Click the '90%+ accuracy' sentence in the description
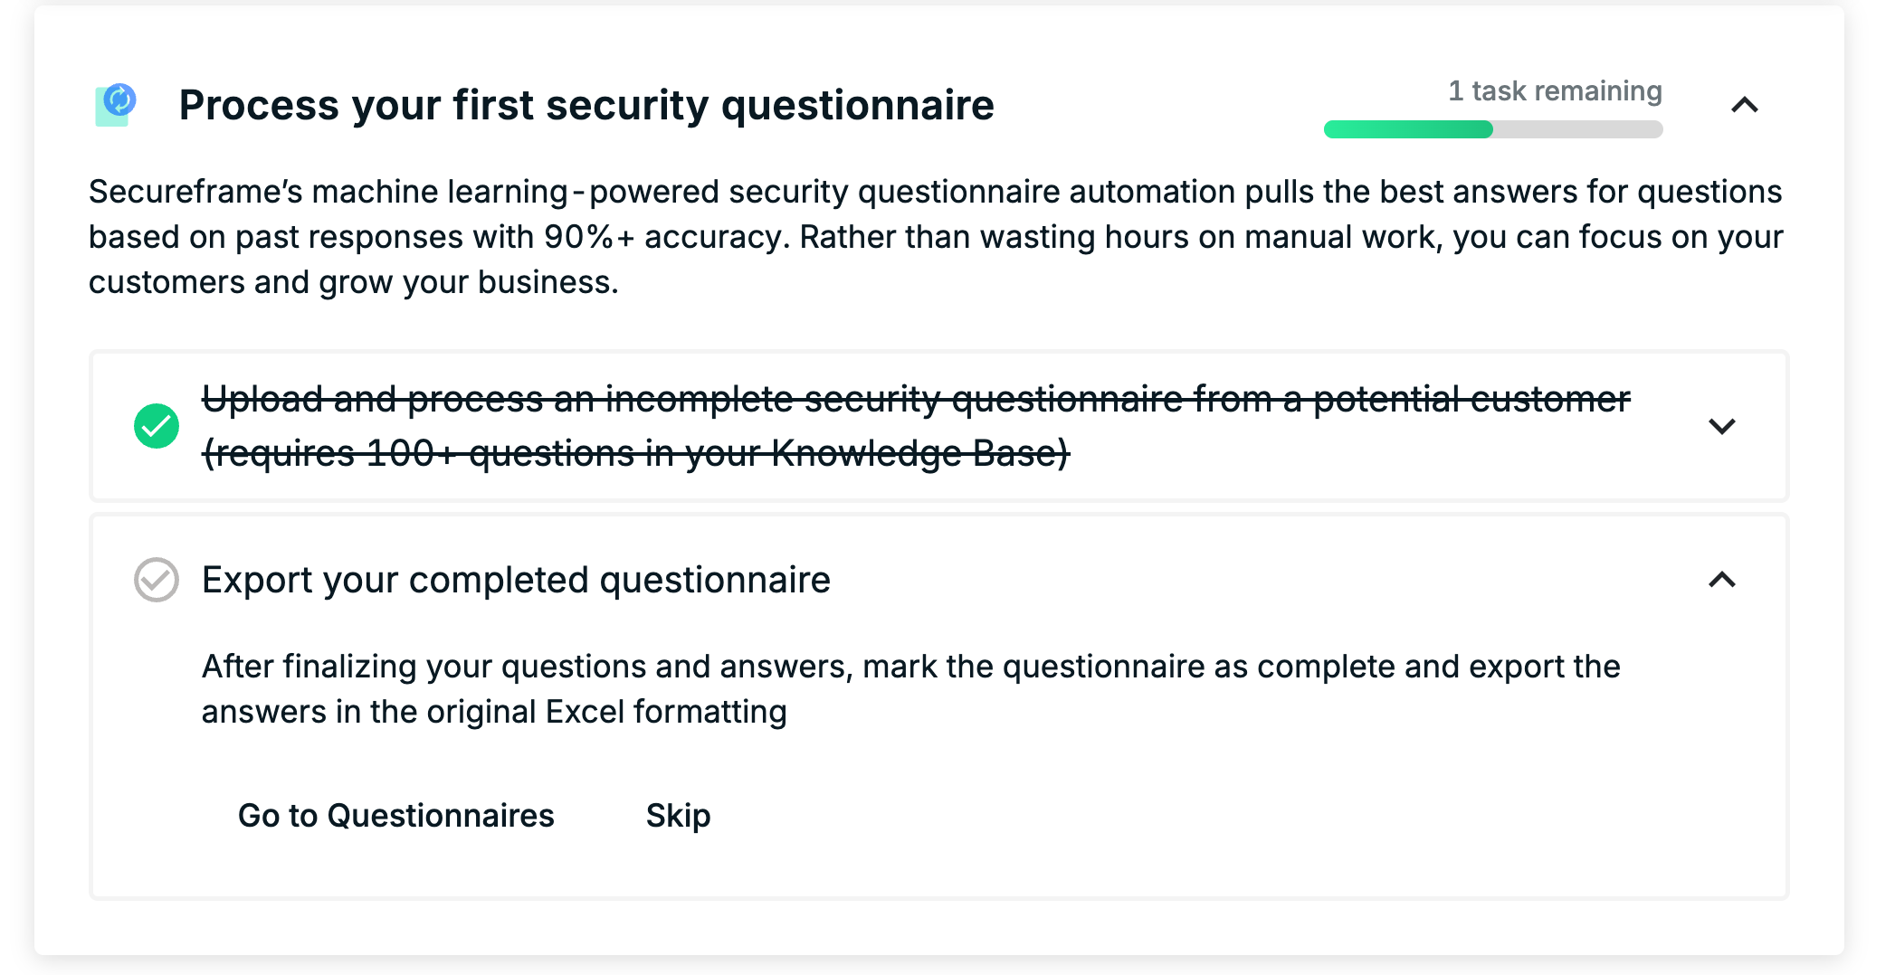Viewport: 1895px width, 975px height. click(x=936, y=237)
